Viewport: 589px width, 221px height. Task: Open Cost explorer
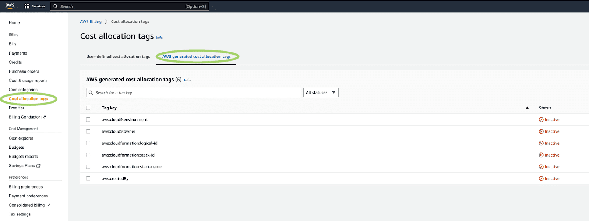(21, 138)
